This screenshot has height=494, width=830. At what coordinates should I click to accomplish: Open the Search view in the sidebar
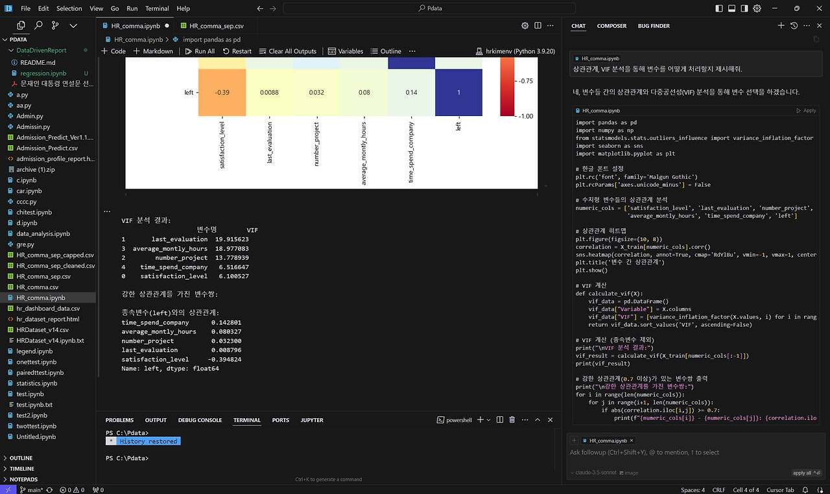pyautogui.click(x=38, y=25)
